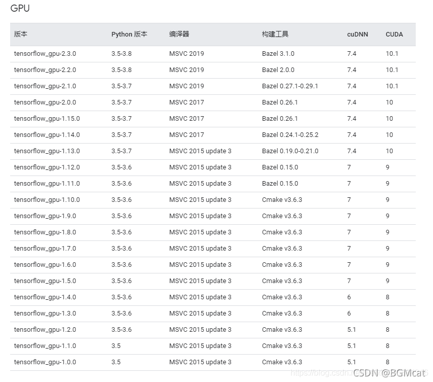The height and width of the screenshot is (382, 433).
Task: Click Bazel 0.15.0 in tensorflow_gpu-1.12.0 row
Action: (280, 167)
